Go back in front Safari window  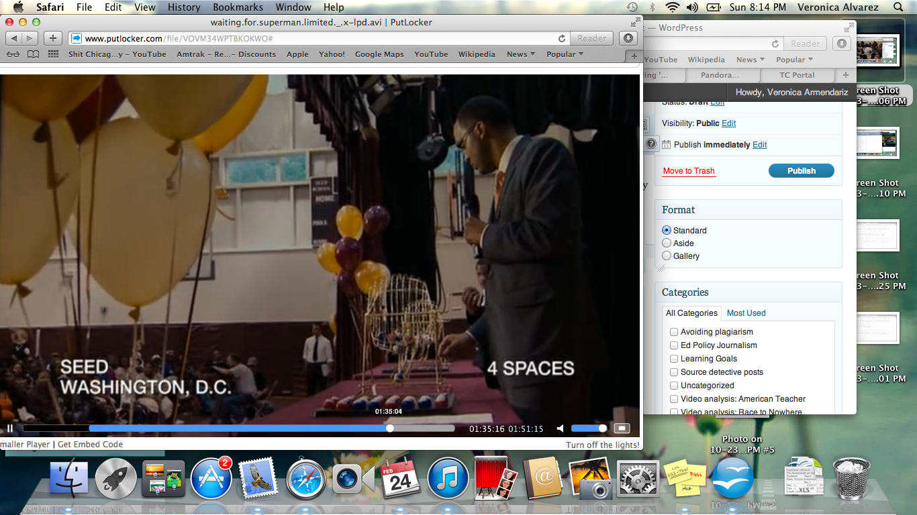click(x=14, y=38)
